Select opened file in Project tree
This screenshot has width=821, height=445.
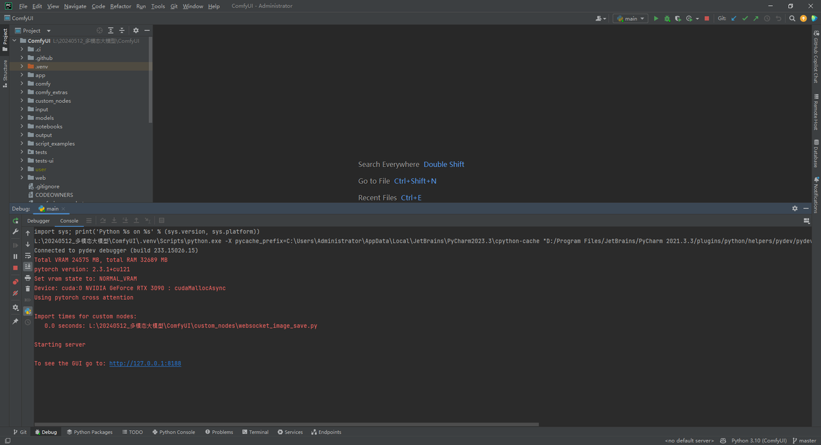[x=99, y=30]
